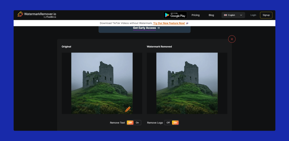Turn Remove Text On
This screenshot has height=141, width=289.
click(137, 123)
